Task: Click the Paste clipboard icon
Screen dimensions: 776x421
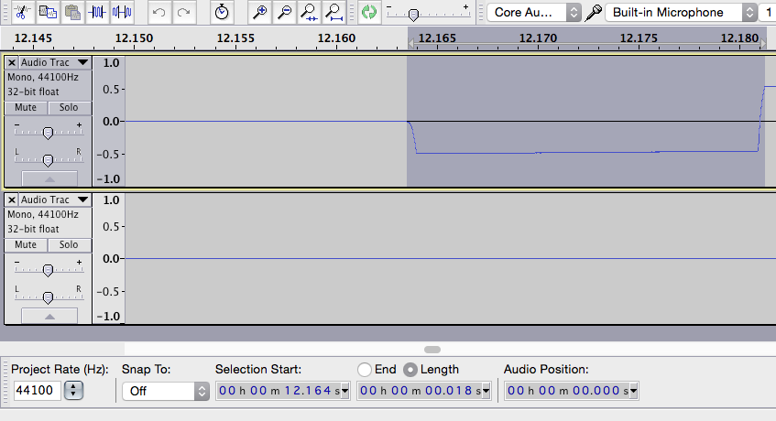Action: click(x=73, y=13)
